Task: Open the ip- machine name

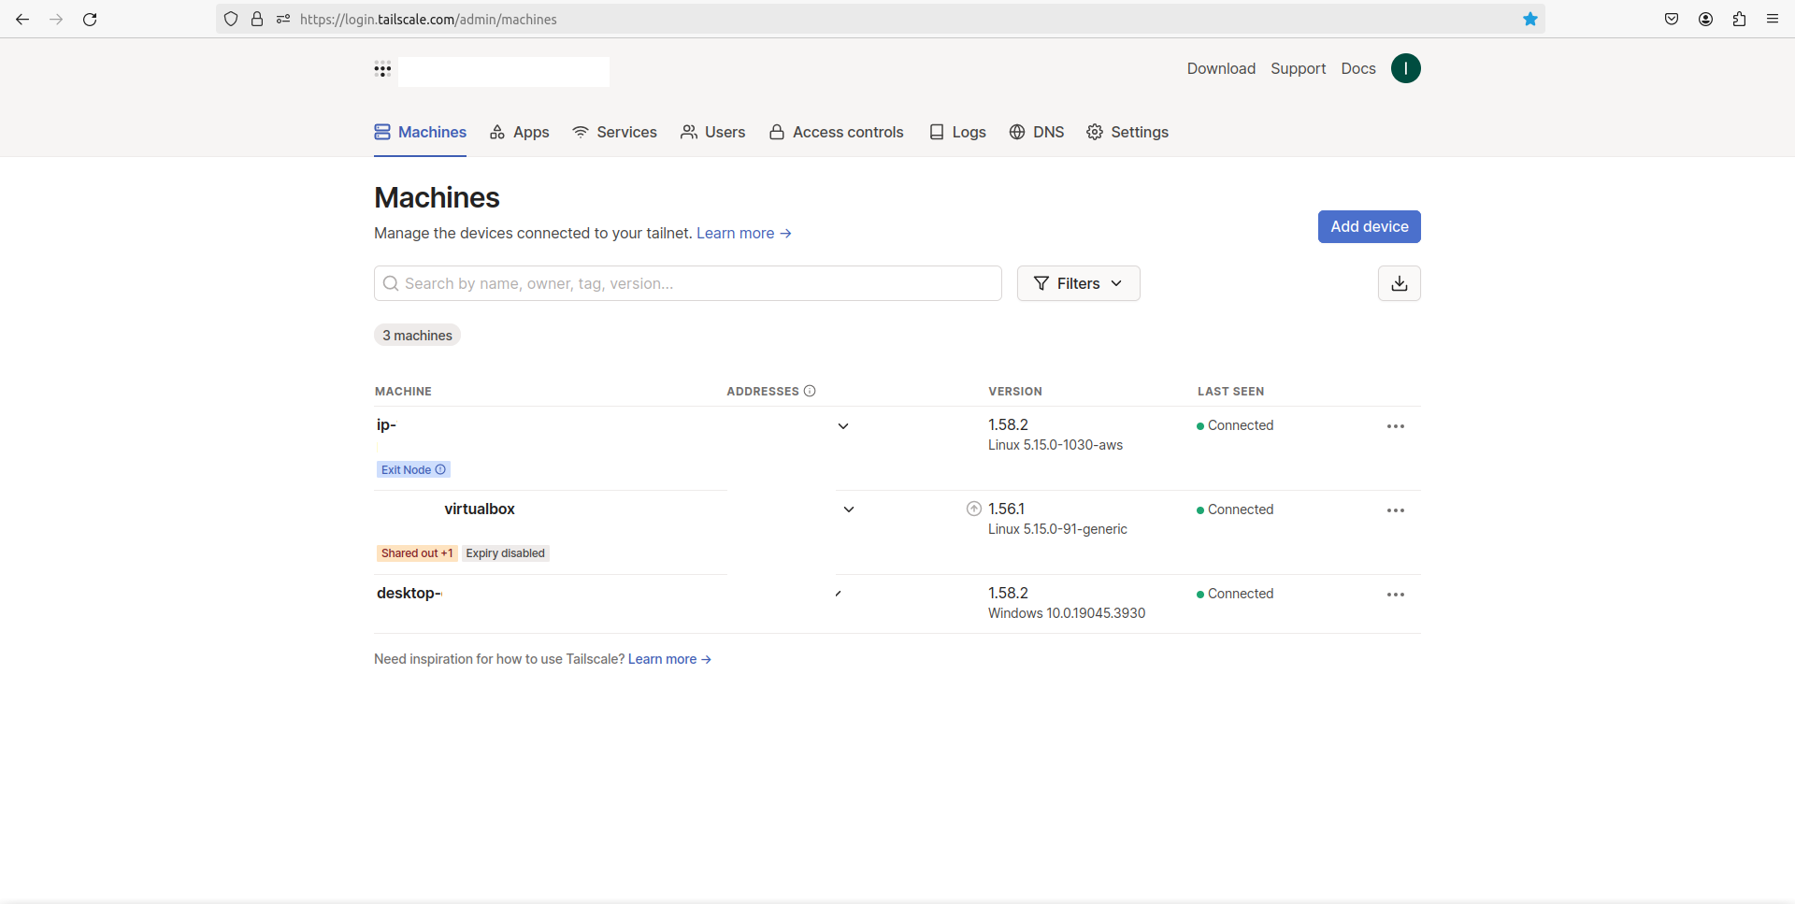Action: click(386, 424)
